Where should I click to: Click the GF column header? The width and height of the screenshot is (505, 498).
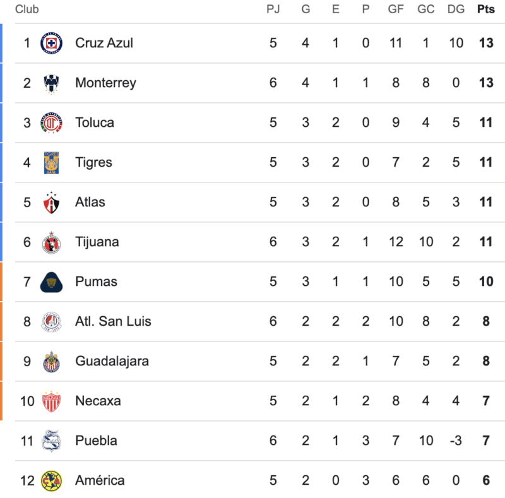coord(396,9)
